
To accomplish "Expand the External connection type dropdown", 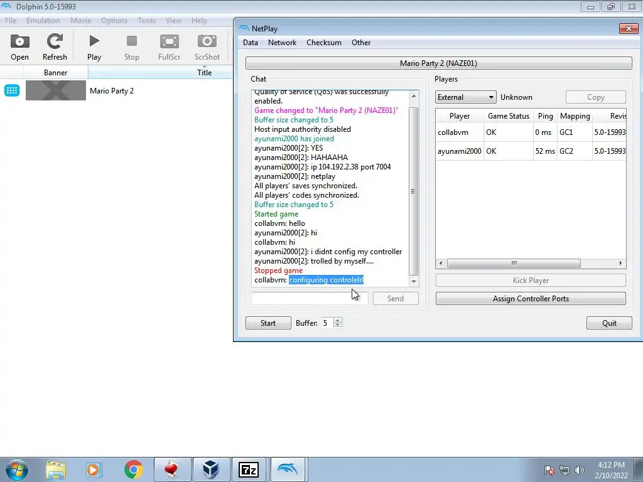I will 466,97.
